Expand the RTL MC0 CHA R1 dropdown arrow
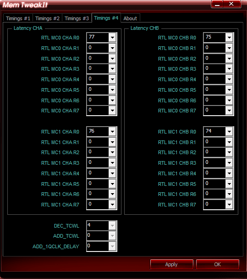The image size is (247, 279). 112,48
